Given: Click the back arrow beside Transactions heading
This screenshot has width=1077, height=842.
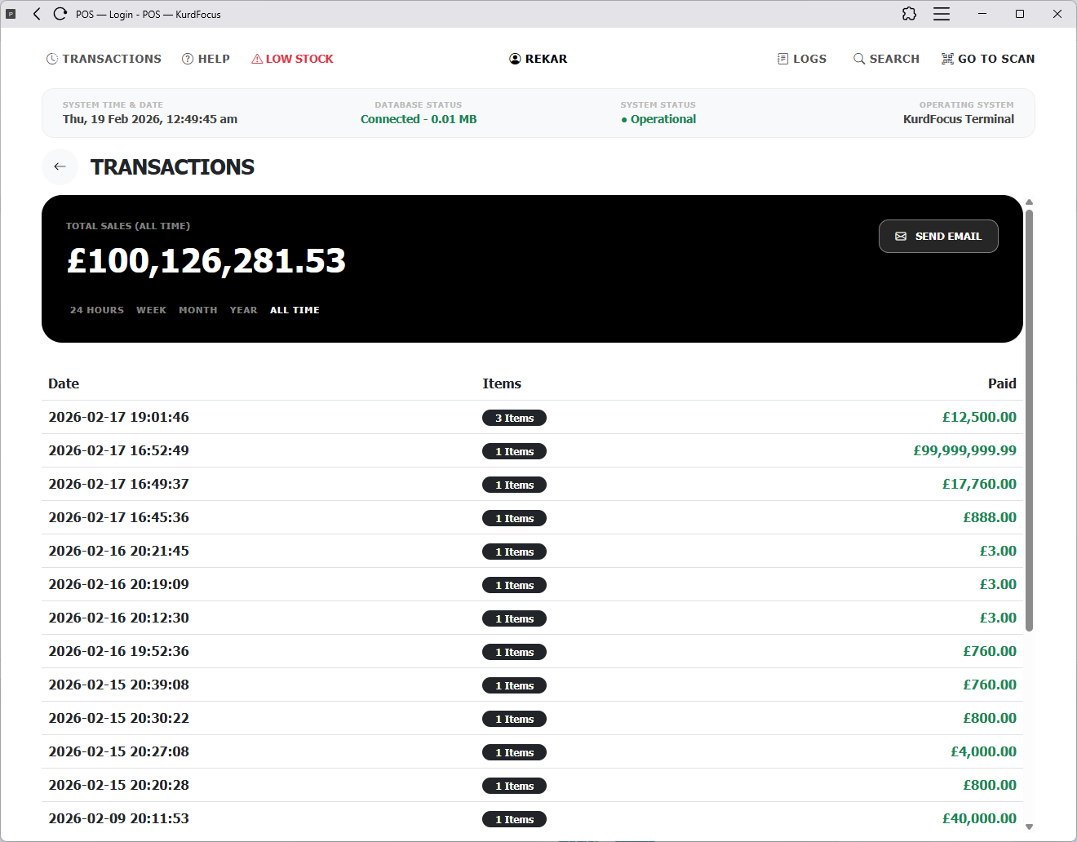Looking at the screenshot, I should (x=60, y=166).
